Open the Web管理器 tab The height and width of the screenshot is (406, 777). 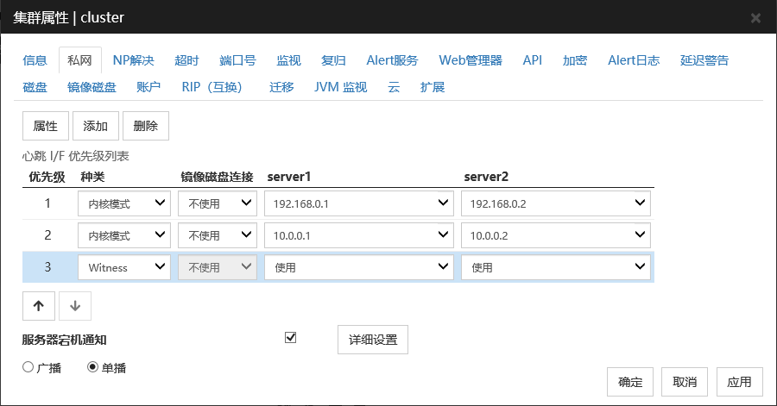coord(471,60)
